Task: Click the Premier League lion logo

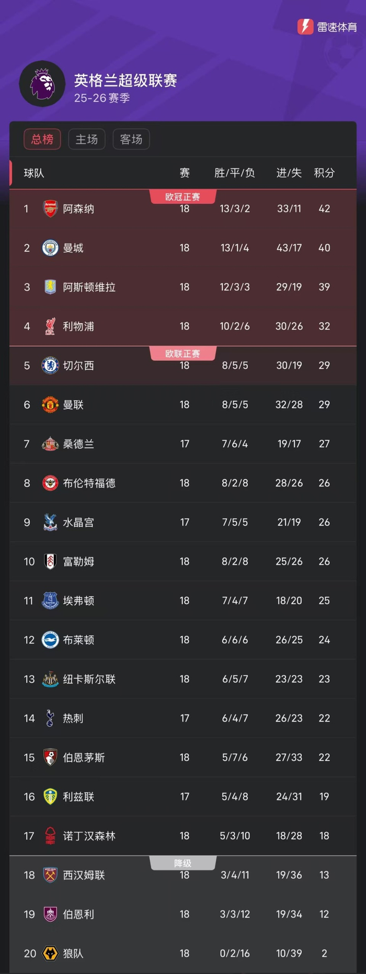Action: click(x=42, y=83)
